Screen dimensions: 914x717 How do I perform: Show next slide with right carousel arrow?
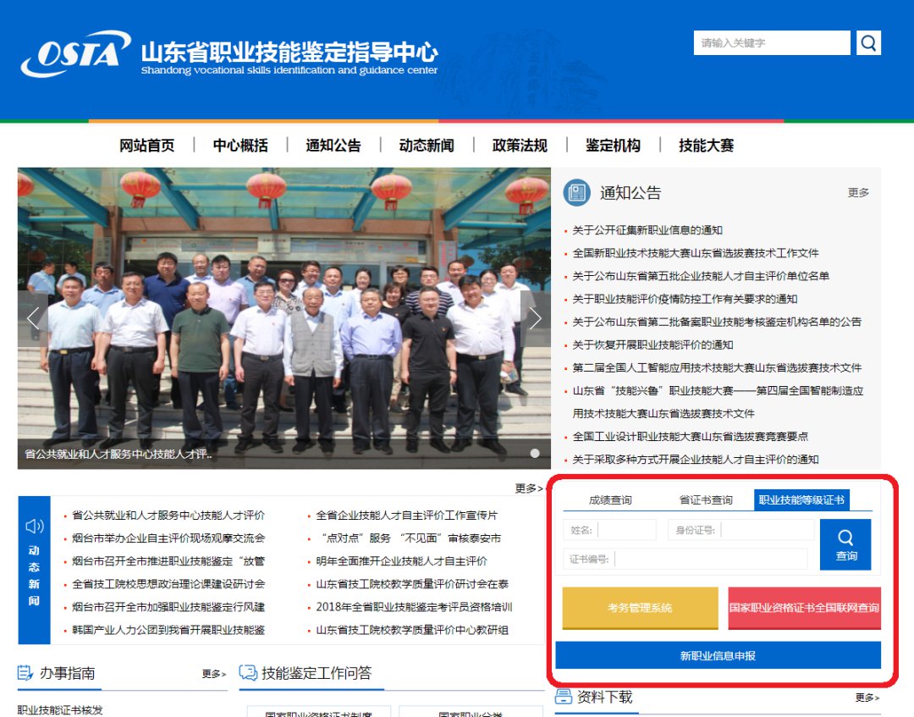[x=535, y=318]
